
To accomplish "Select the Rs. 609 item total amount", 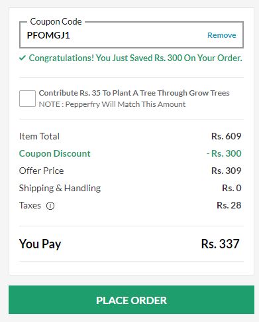I will point(227,136).
